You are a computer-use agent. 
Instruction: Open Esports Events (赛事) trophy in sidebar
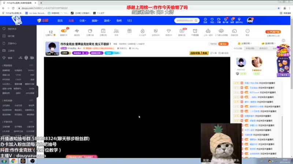(x=7, y=58)
